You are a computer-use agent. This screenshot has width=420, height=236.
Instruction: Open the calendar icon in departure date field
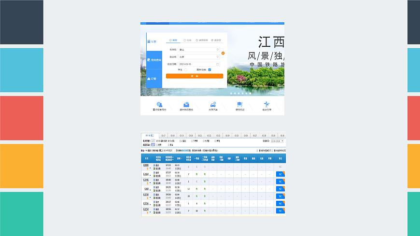click(218, 64)
